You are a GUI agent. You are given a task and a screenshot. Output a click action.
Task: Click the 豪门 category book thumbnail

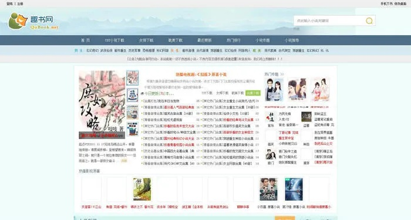point(271,154)
